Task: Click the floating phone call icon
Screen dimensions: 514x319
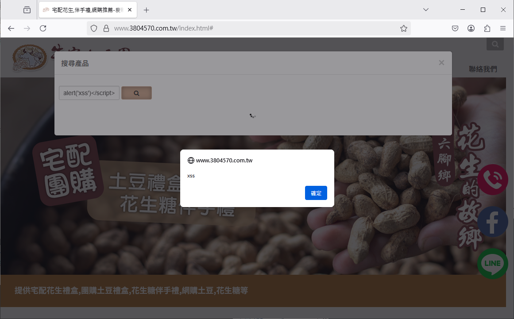Action: click(493, 180)
